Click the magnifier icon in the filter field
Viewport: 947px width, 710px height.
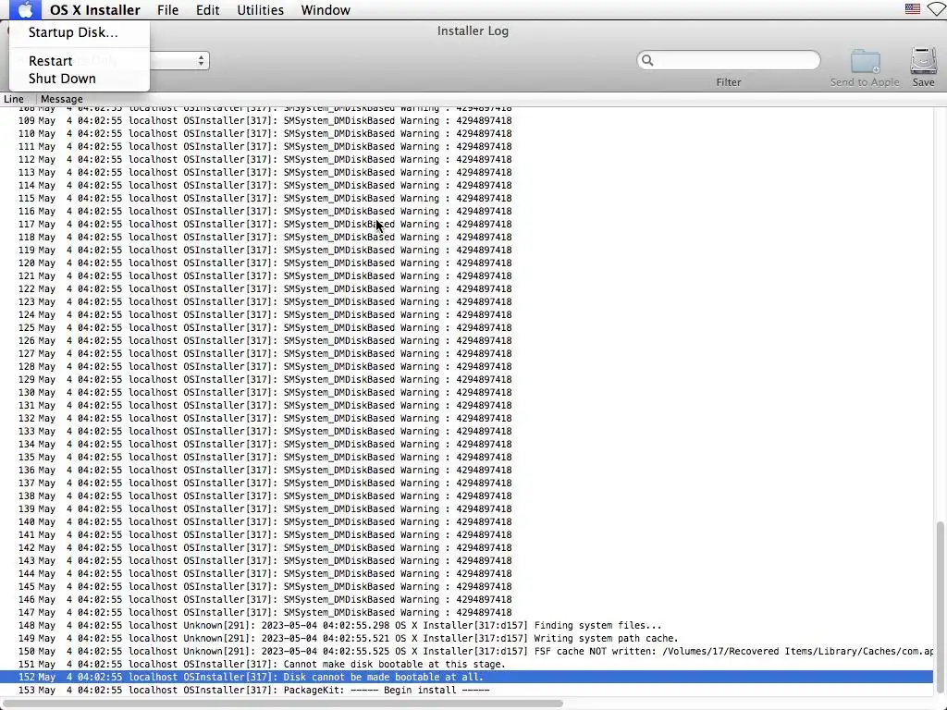(647, 60)
